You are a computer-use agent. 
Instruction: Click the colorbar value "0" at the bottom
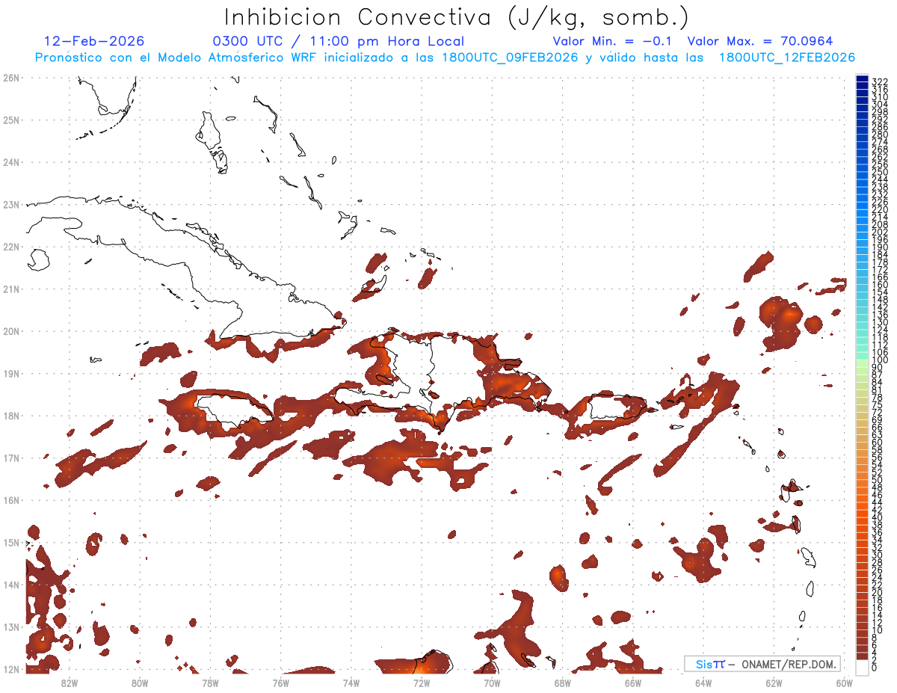click(x=875, y=668)
